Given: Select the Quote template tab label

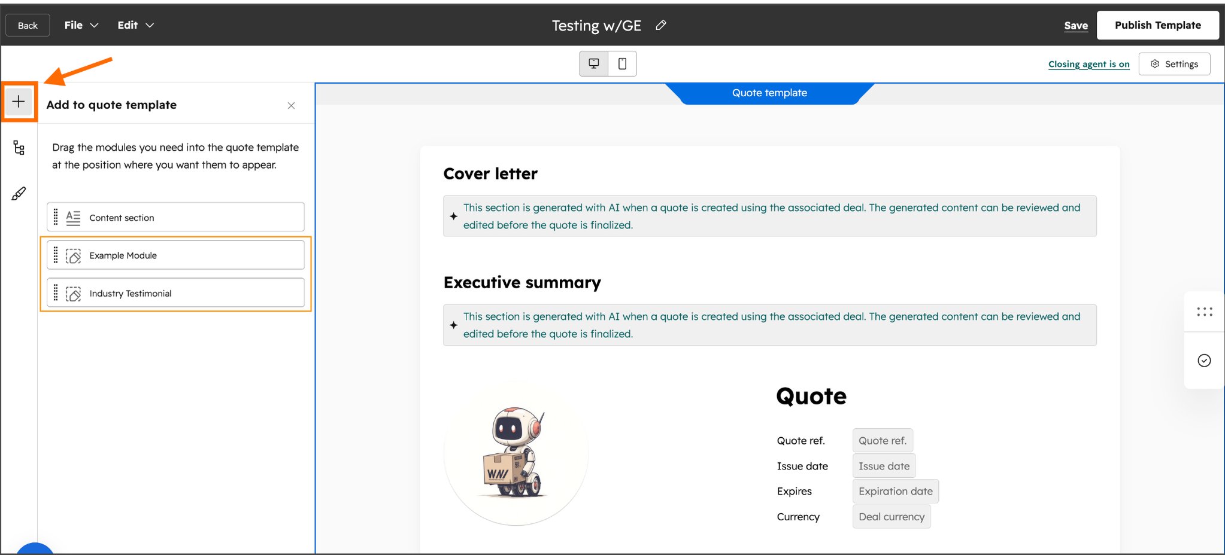Looking at the screenshot, I should (769, 93).
